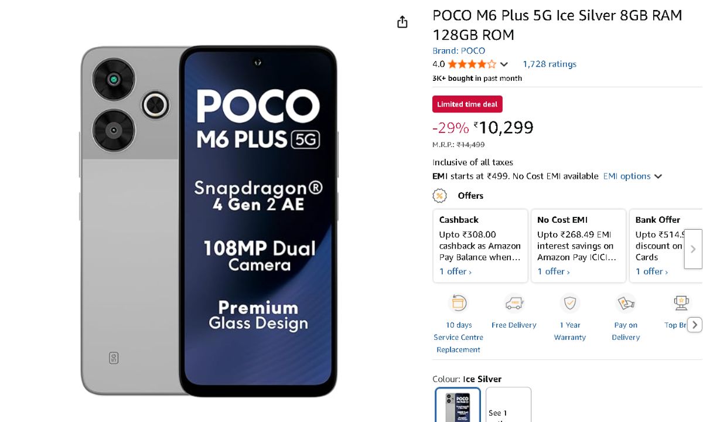703x422 pixels.
Task: Click the offers percent badge icon
Action: [439, 196]
